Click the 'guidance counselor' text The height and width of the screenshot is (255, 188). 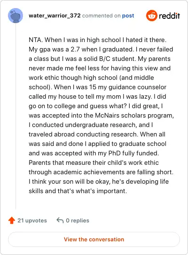coord(137,87)
